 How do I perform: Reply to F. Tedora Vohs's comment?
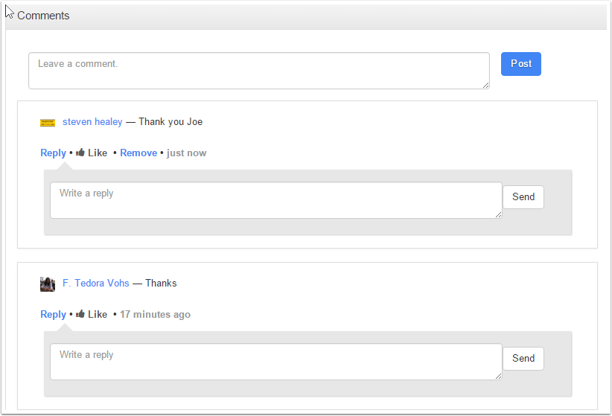[53, 315]
